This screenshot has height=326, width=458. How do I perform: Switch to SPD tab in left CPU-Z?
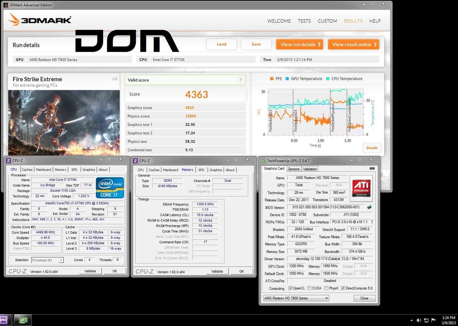74,170
